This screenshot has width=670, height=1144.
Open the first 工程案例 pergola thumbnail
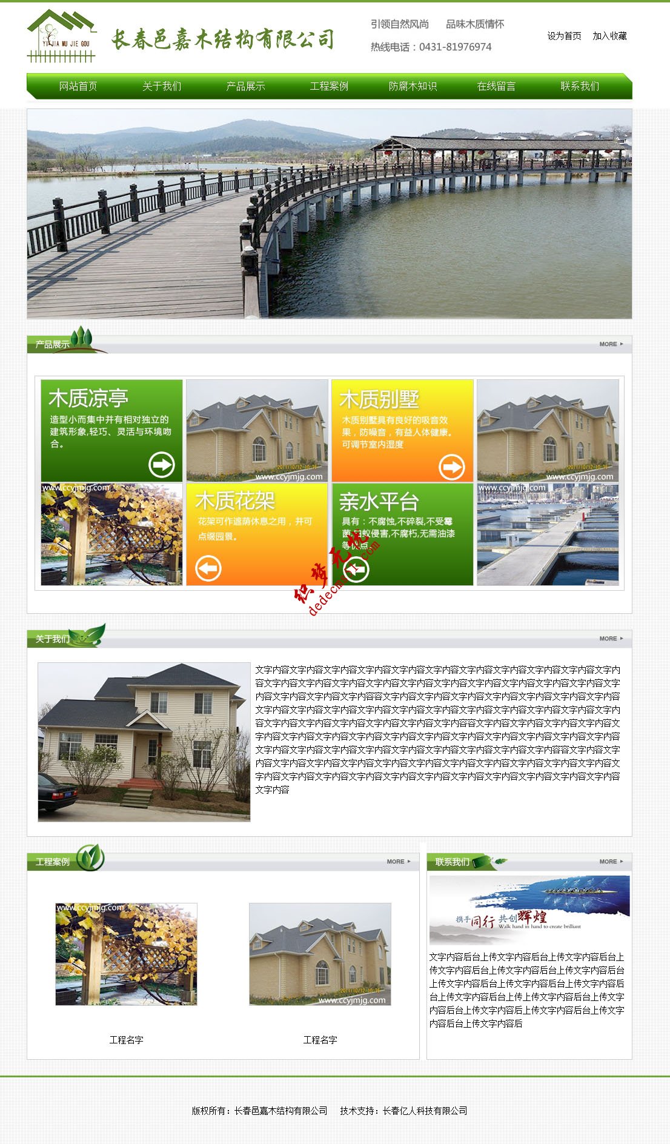click(x=126, y=954)
